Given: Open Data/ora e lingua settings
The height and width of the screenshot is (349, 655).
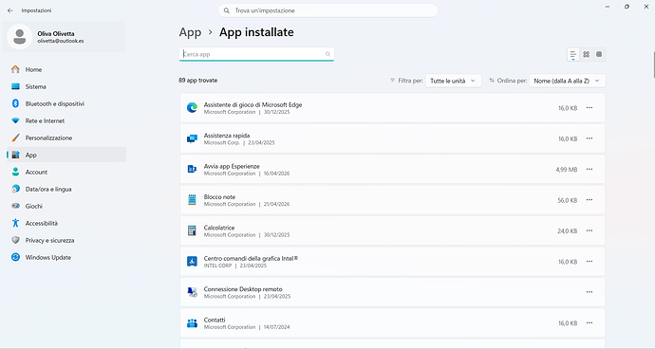Looking at the screenshot, I should [x=66, y=189].
